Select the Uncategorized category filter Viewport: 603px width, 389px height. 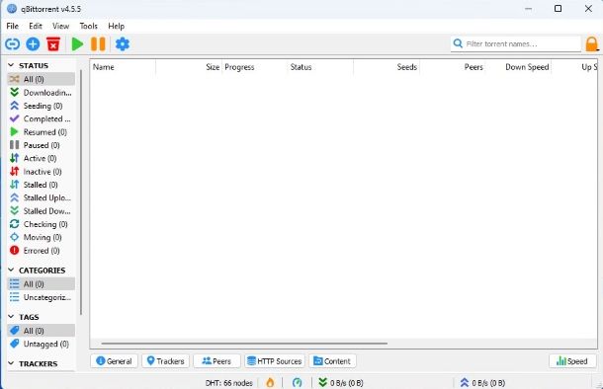[42, 297]
